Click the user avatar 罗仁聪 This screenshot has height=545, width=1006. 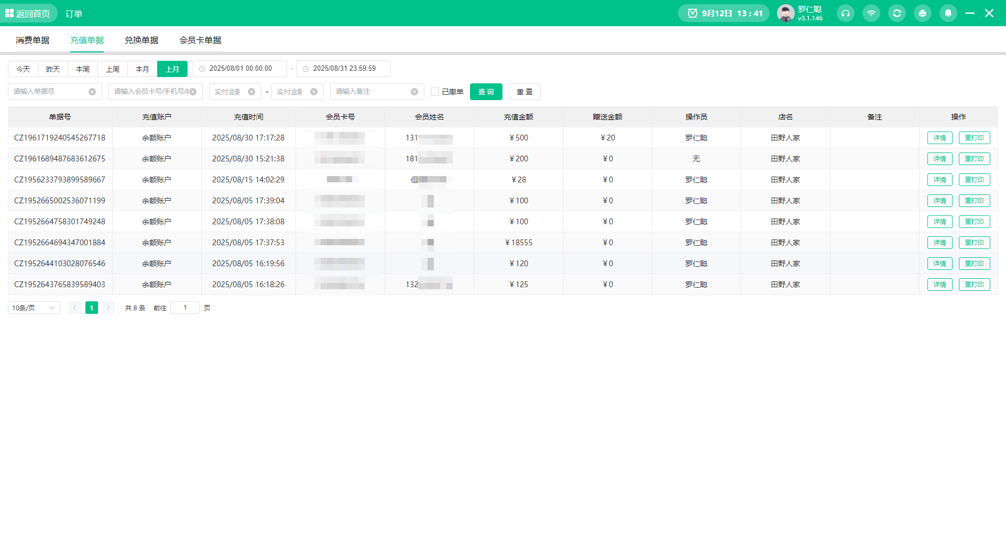click(785, 13)
